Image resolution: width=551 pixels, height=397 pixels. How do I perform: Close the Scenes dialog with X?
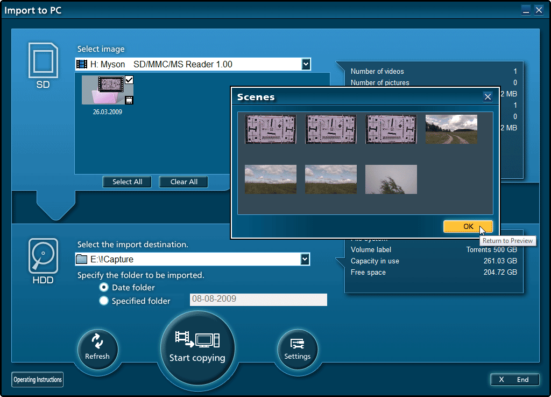488,97
